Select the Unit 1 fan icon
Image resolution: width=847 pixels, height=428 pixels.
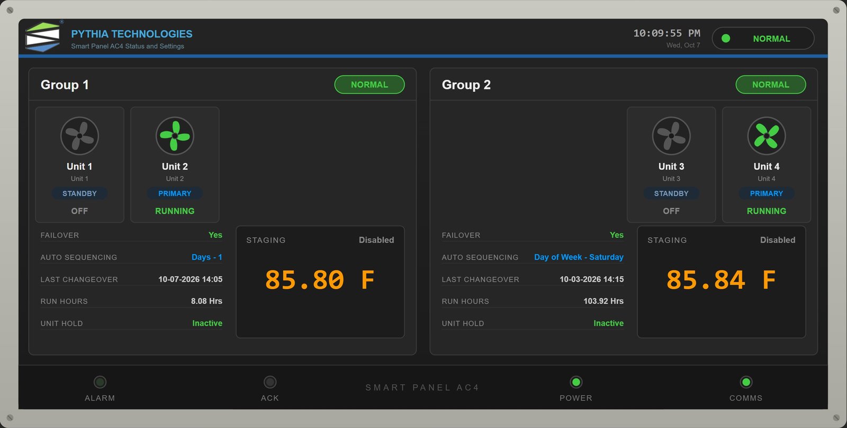point(79,136)
